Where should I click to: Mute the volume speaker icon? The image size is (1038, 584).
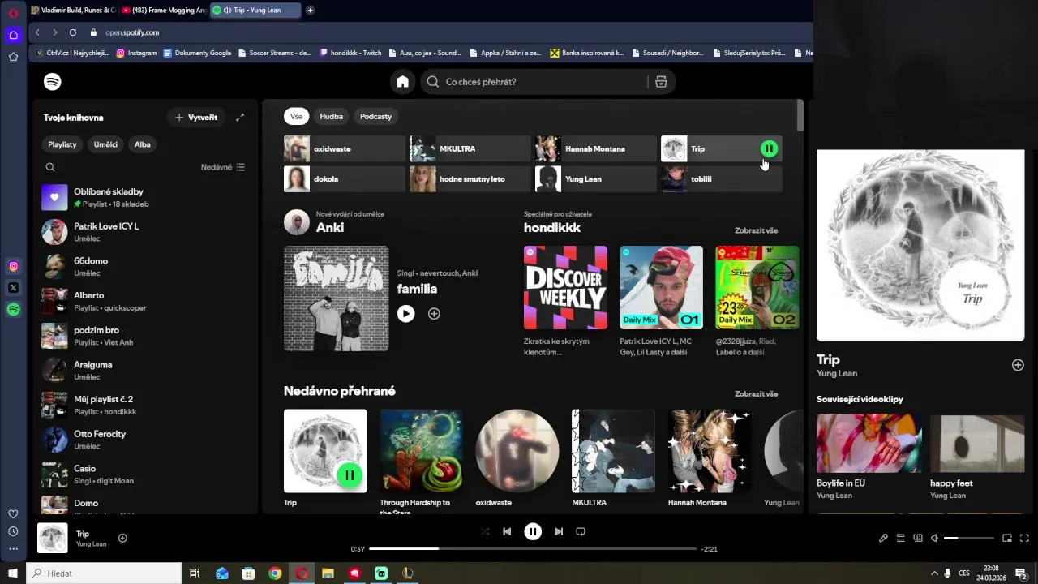934,538
